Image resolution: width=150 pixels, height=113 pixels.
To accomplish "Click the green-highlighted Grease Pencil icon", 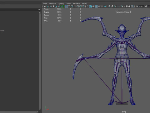I will tap(62, 7).
